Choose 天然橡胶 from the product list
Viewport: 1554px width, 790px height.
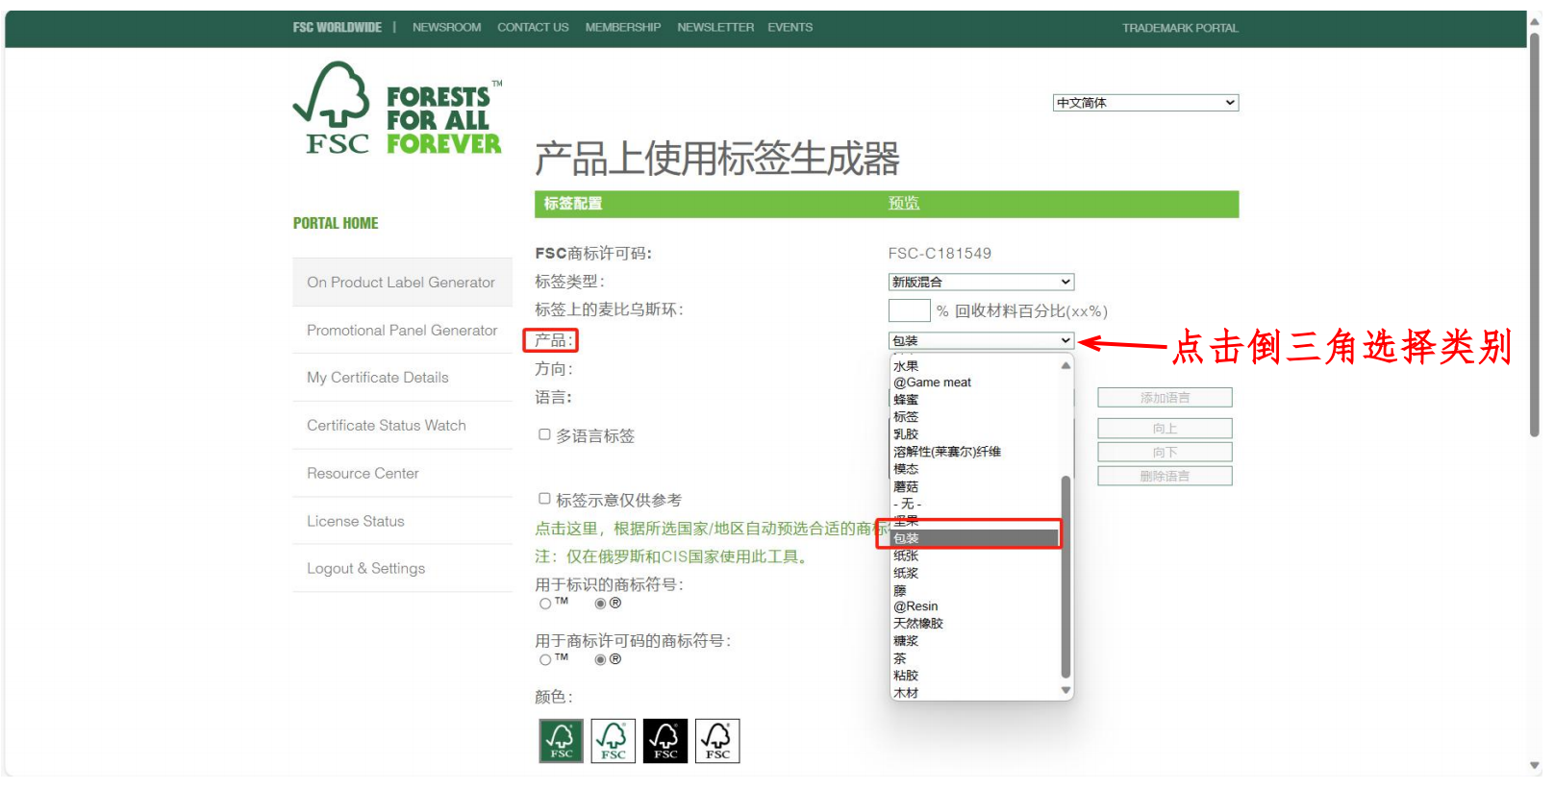[975, 624]
